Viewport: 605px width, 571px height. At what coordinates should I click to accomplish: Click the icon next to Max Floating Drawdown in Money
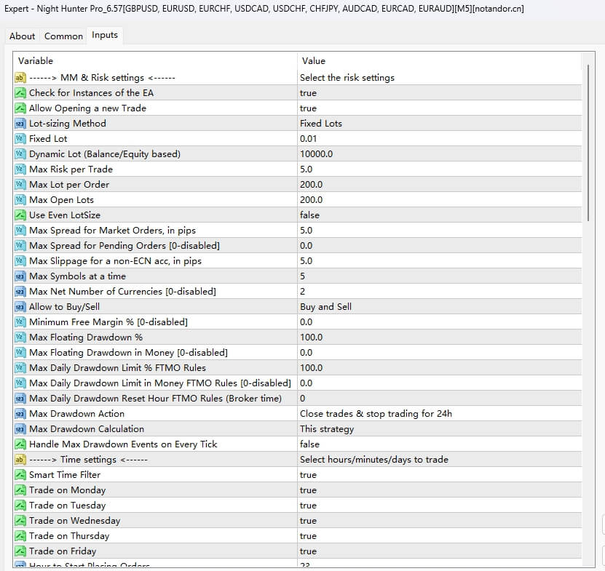[x=20, y=353]
